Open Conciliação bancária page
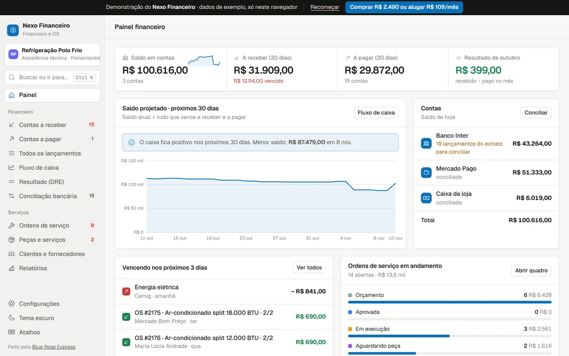The width and height of the screenshot is (569, 356). point(52,196)
